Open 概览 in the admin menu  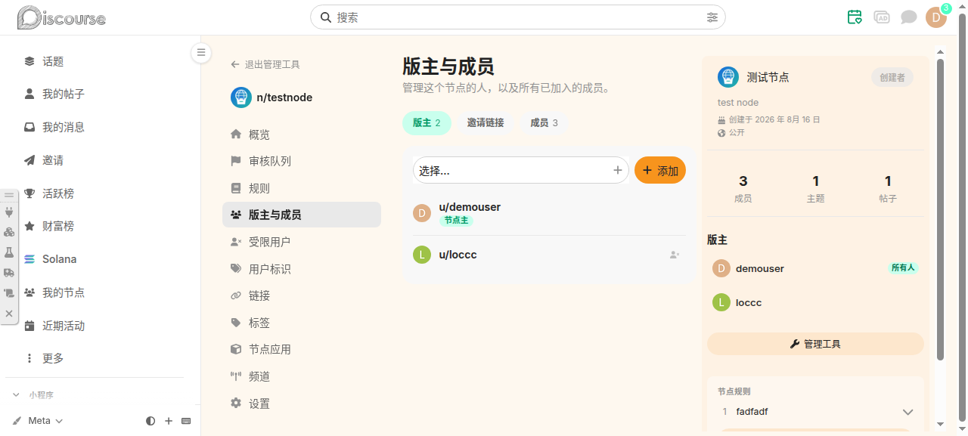[302, 135]
